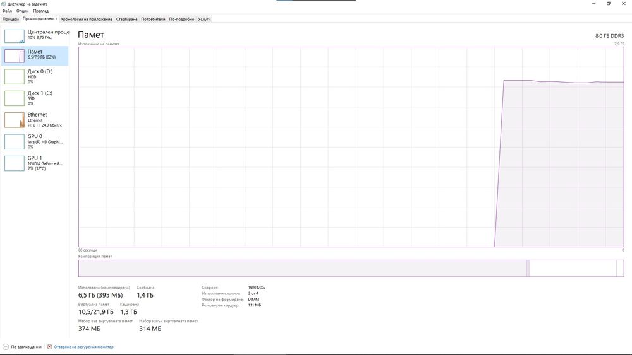Viewport: 632px width, 355px height.
Task: Restore down the Task Manager window
Action: pos(609,4)
